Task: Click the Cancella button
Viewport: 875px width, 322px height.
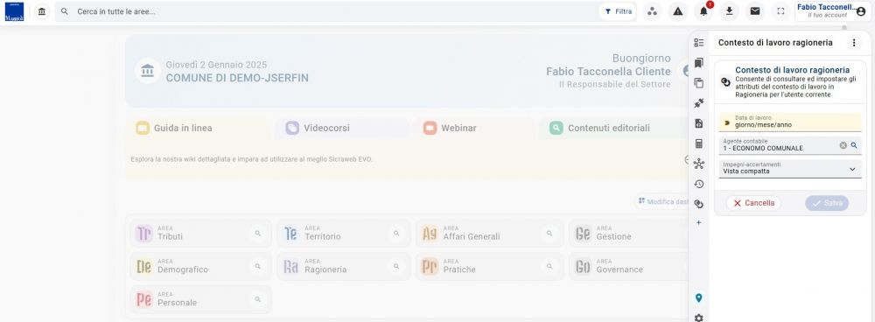Action: point(753,203)
